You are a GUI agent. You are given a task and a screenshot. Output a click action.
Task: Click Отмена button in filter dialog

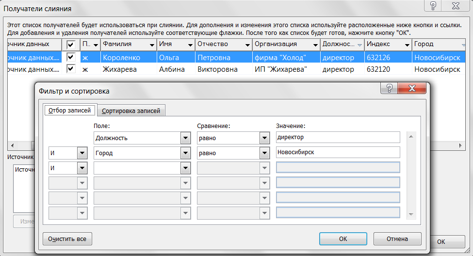(x=397, y=239)
